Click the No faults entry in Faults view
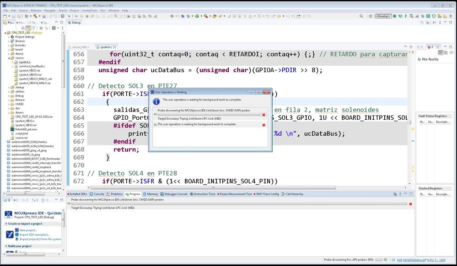This screenshot has width=457, height=266. 430,59
